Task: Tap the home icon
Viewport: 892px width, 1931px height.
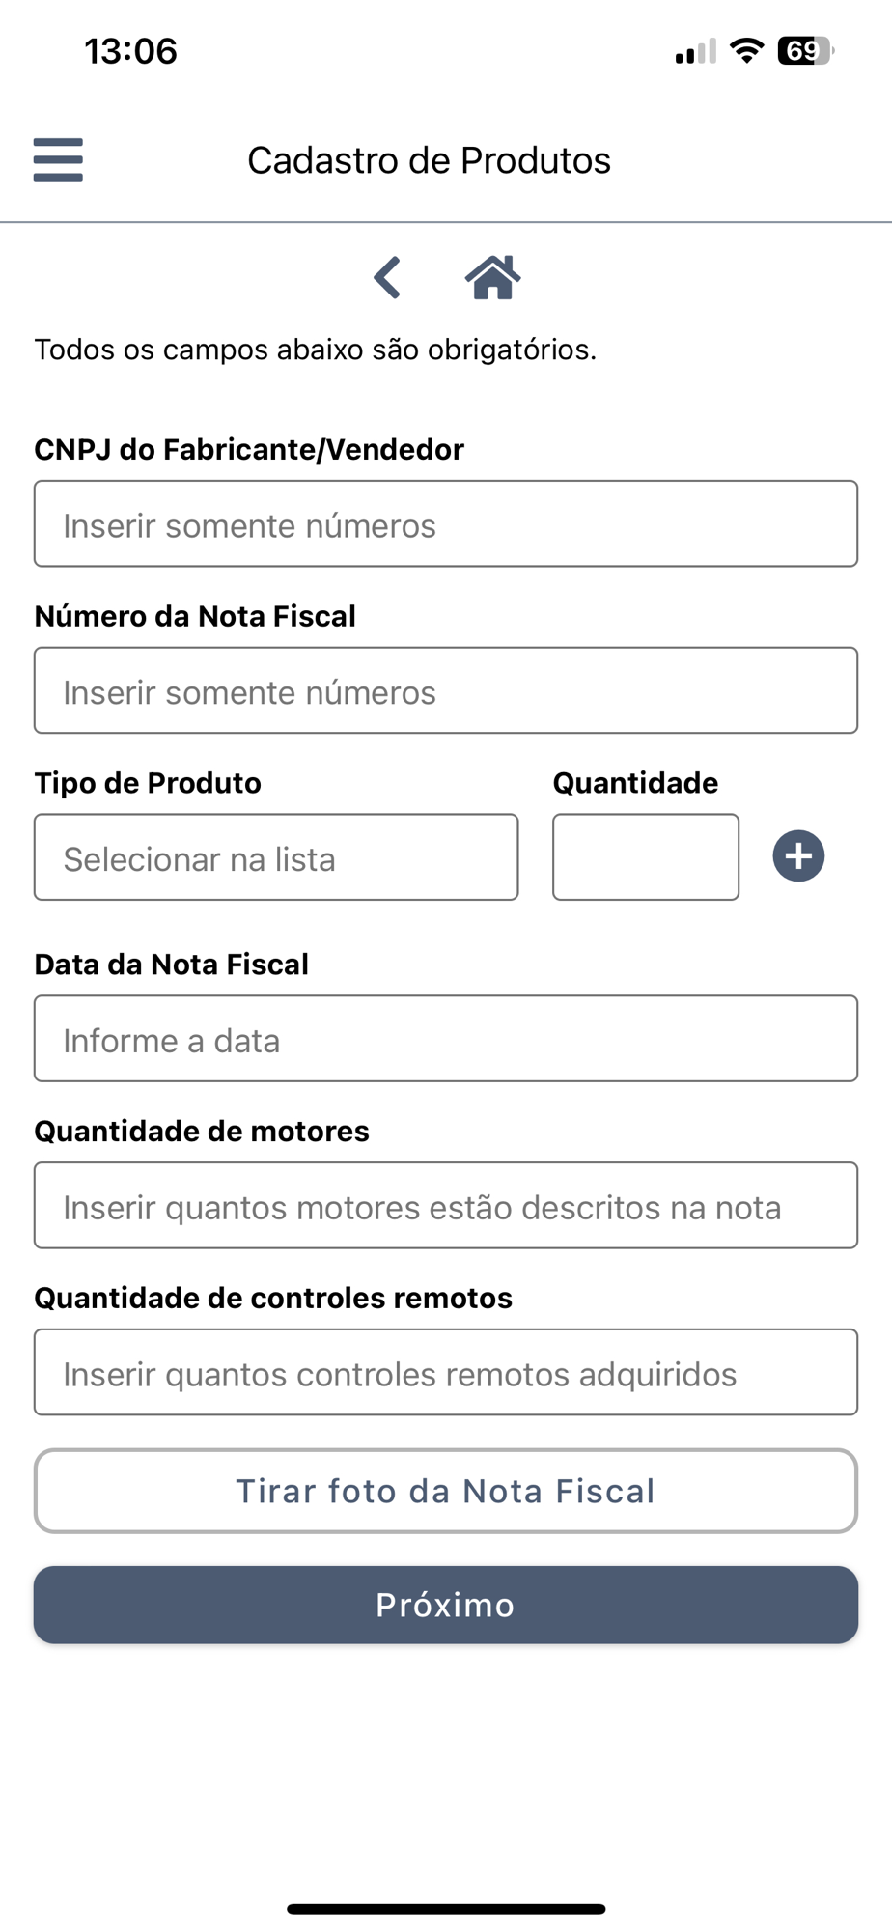Action: (493, 278)
